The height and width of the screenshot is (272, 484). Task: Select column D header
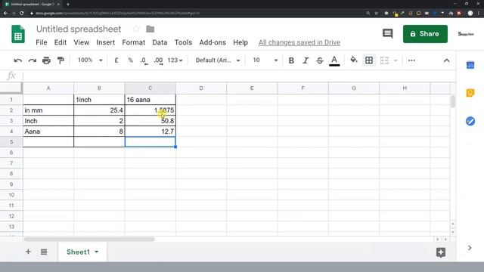pos(201,88)
